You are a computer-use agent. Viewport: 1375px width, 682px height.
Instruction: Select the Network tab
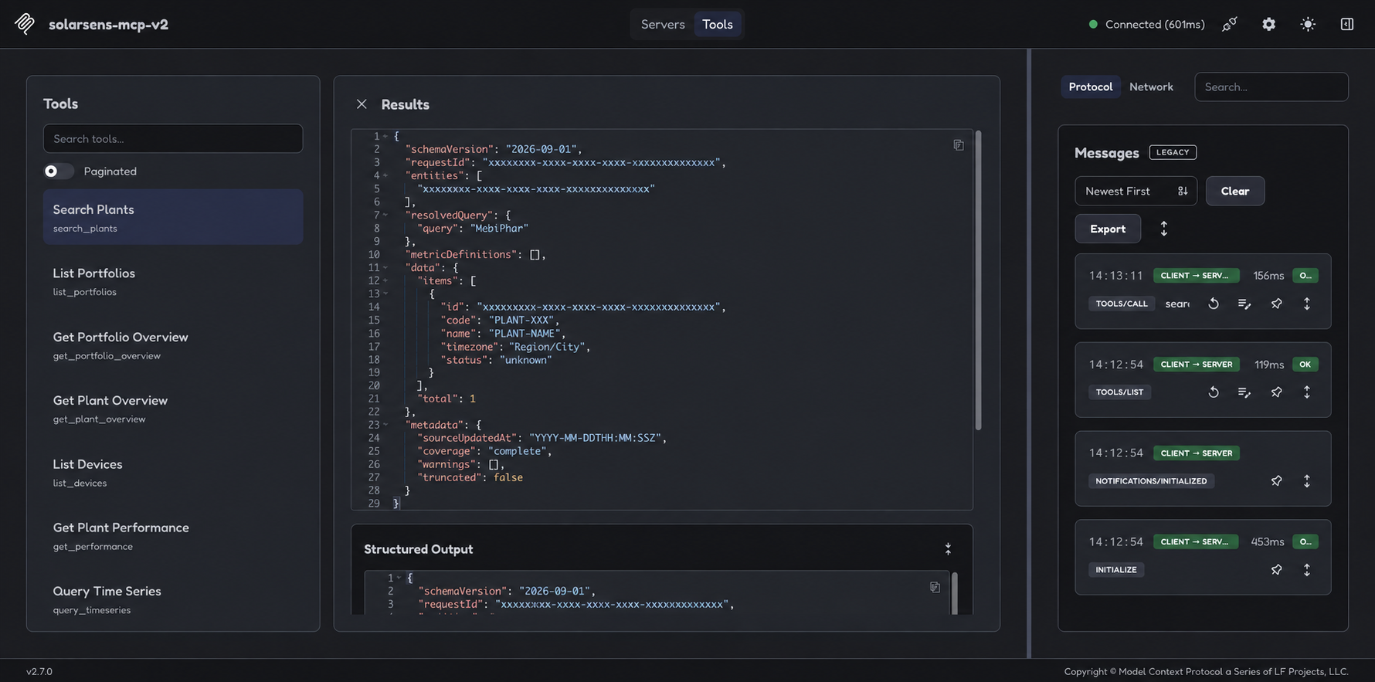[x=1151, y=87]
